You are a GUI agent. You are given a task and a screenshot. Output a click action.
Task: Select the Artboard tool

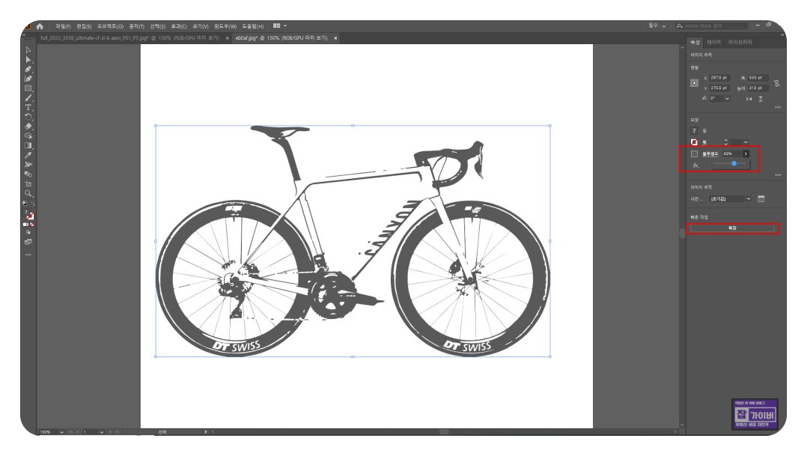pyautogui.click(x=28, y=183)
